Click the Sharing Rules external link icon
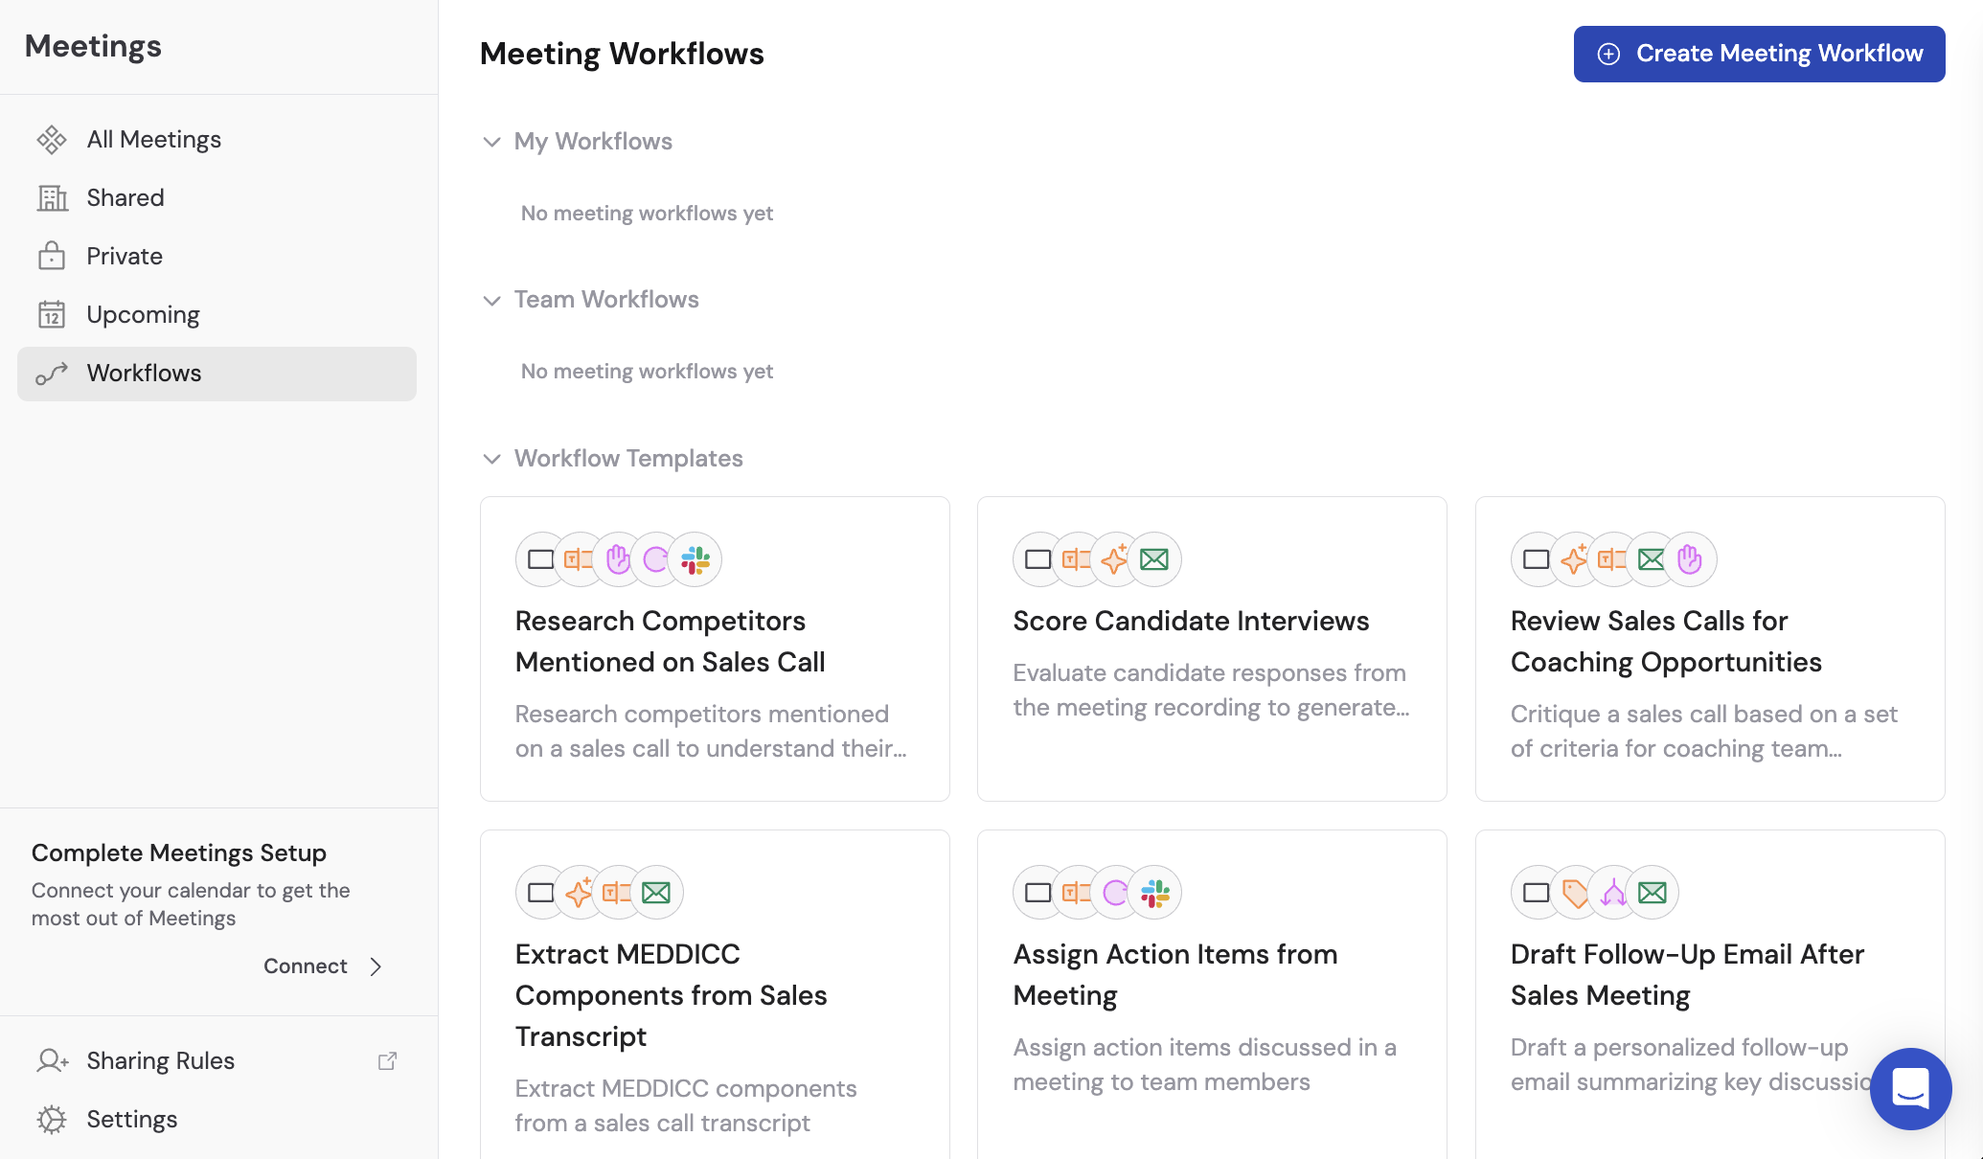The image size is (1983, 1159). 388,1060
